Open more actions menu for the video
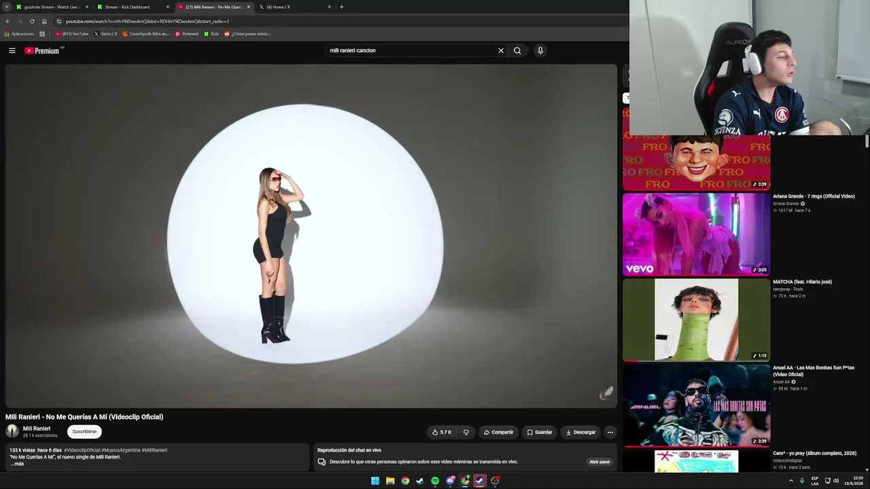 [610, 432]
